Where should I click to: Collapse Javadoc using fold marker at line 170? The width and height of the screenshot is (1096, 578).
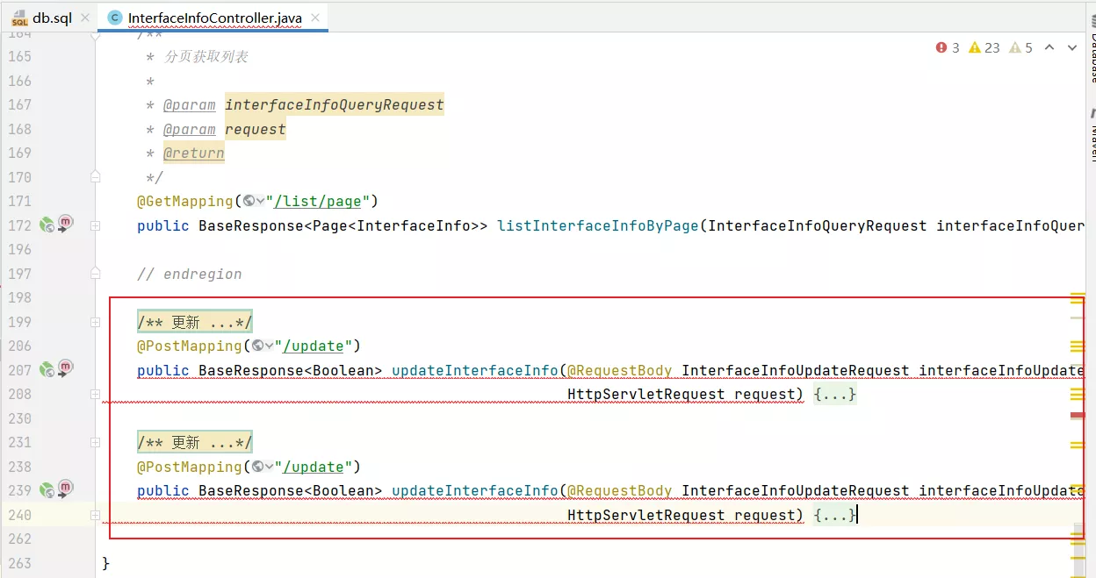tap(95, 177)
